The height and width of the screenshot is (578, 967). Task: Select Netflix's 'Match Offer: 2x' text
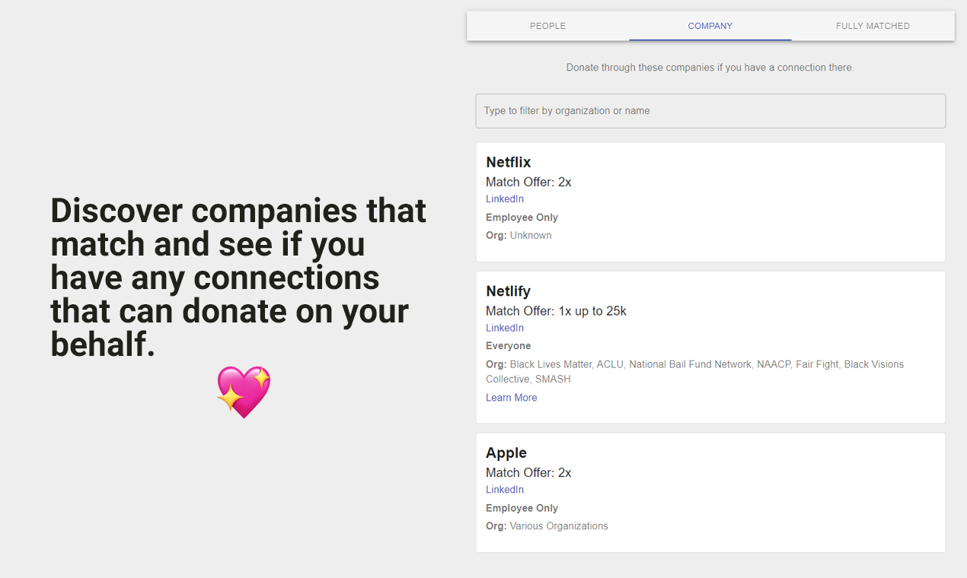tap(528, 182)
